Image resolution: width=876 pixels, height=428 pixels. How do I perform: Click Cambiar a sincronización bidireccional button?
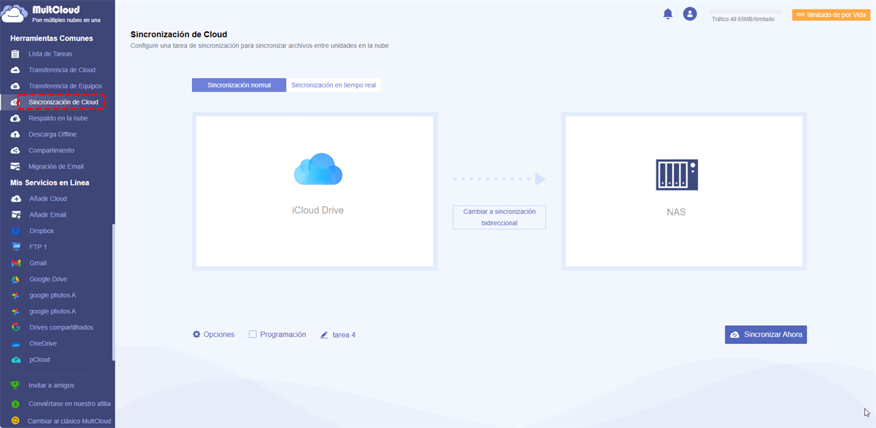click(x=499, y=217)
